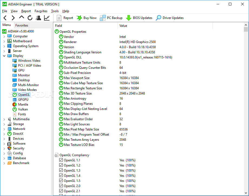Screen dimensions: 249x196
Task: Open the Report menu
Action: [26, 11]
